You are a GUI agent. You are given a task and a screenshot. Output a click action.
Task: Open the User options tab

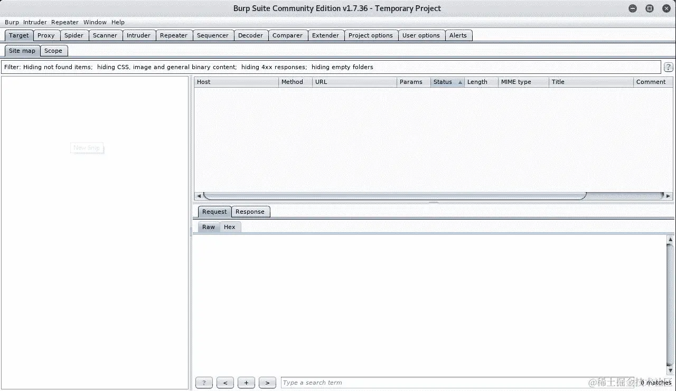[x=421, y=35]
